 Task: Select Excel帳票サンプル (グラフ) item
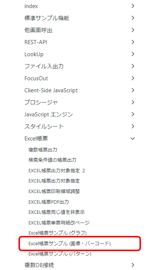tap(57, 233)
